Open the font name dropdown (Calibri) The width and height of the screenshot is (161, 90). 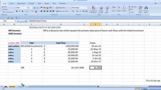(26, 8)
